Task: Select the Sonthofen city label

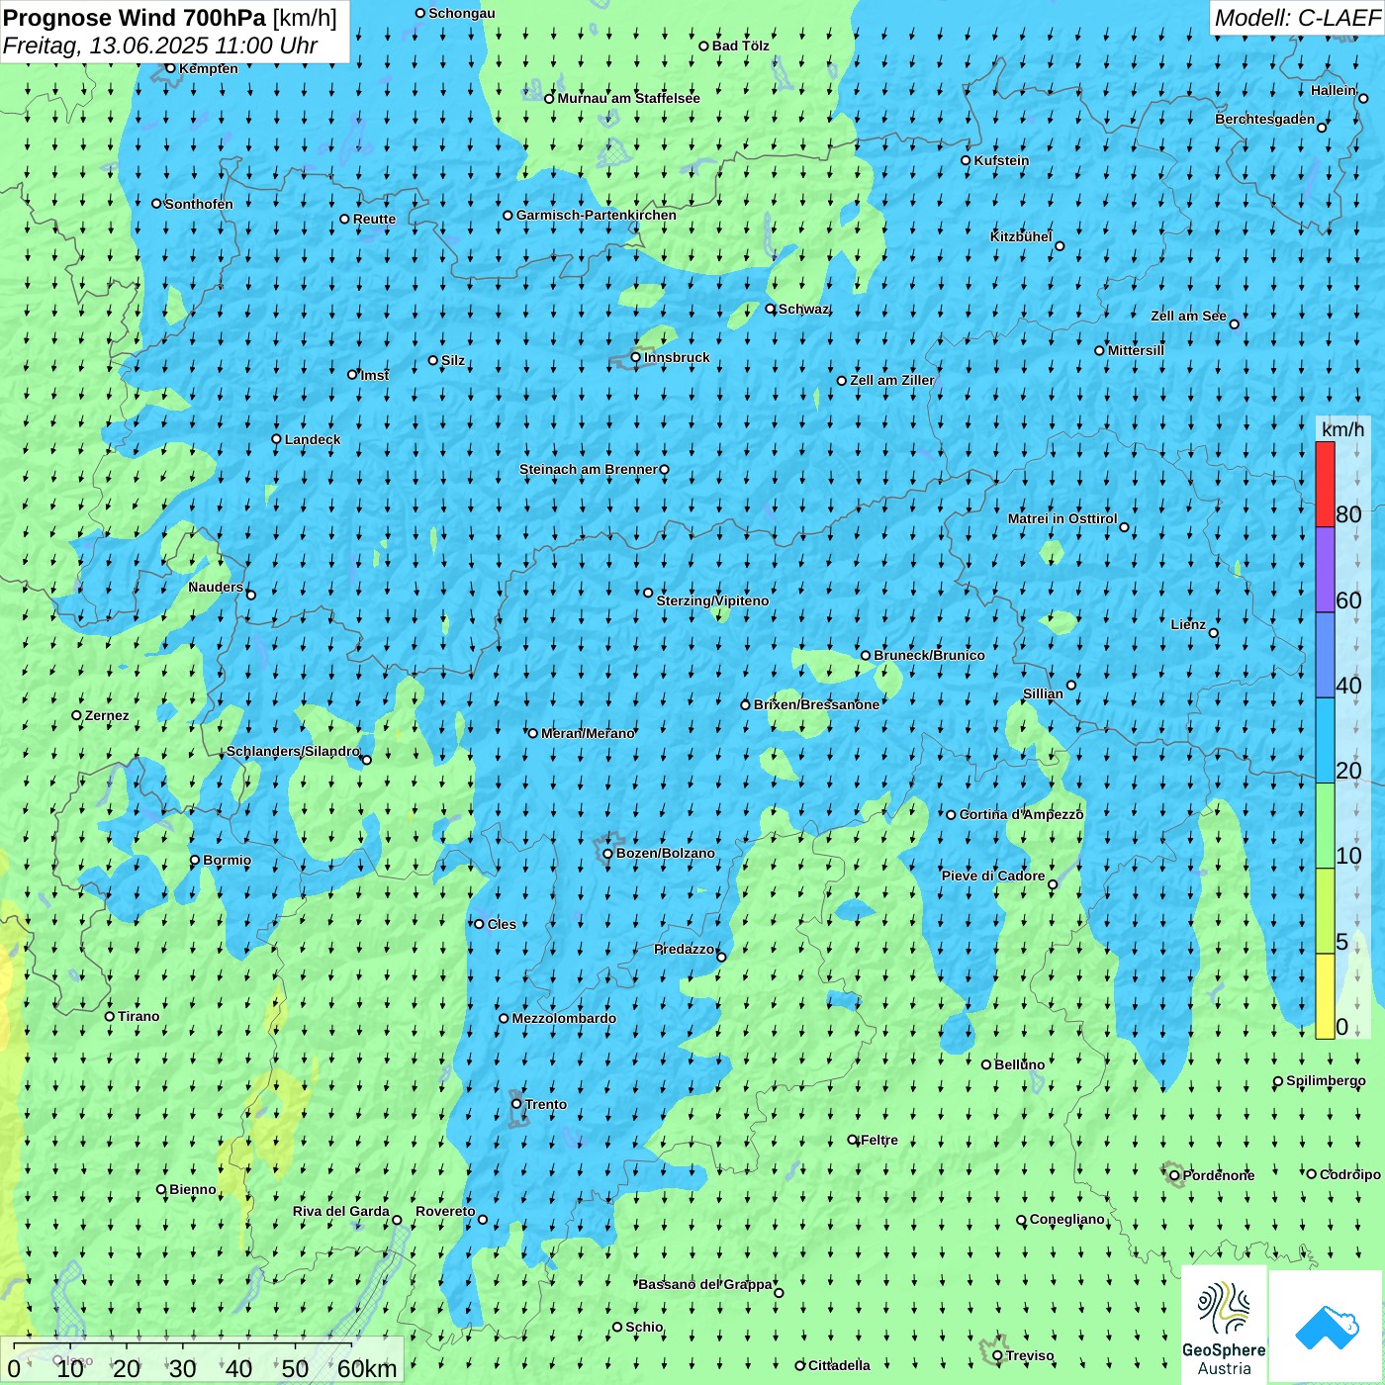Action: click(199, 204)
